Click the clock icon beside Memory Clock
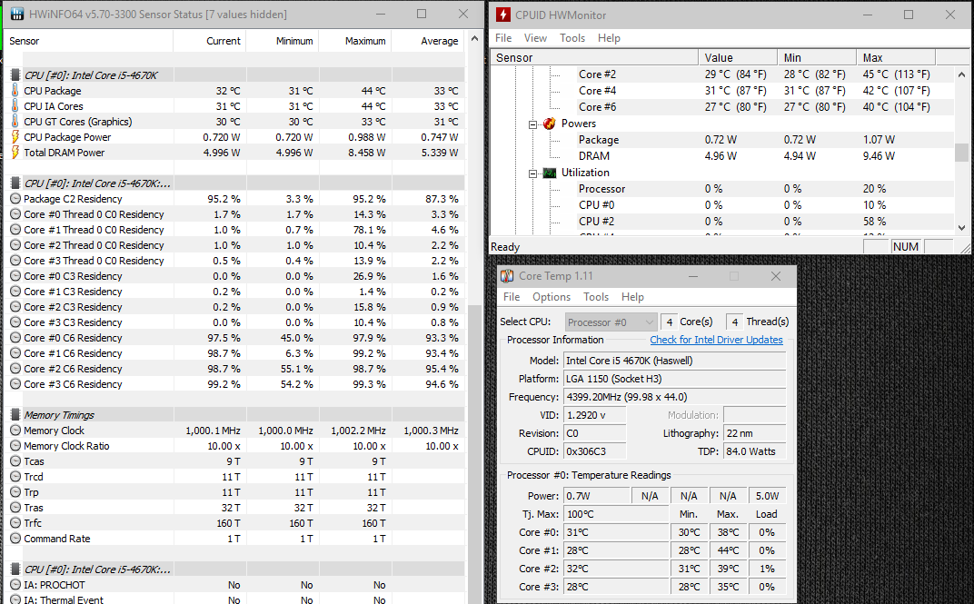Image resolution: width=974 pixels, height=604 pixels. pyautogui.click(x=15, y=431)
